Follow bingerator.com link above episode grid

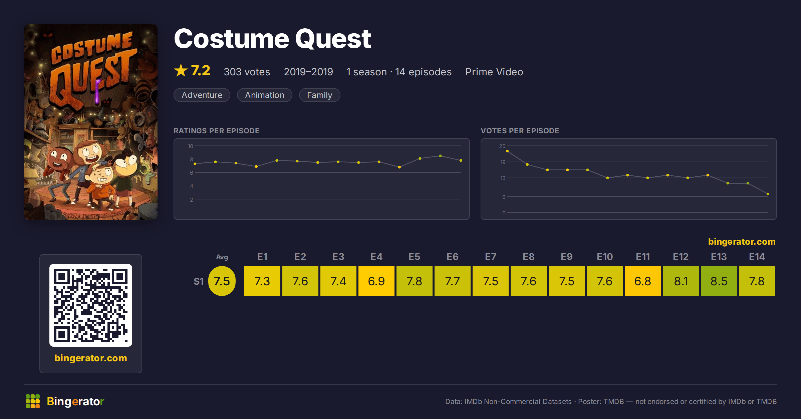pos(742,242)
